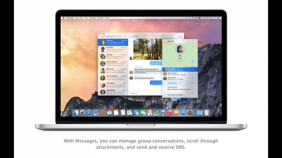
Task: Toggle Do Not Disturb checkbox
Action: pos(166,87)
